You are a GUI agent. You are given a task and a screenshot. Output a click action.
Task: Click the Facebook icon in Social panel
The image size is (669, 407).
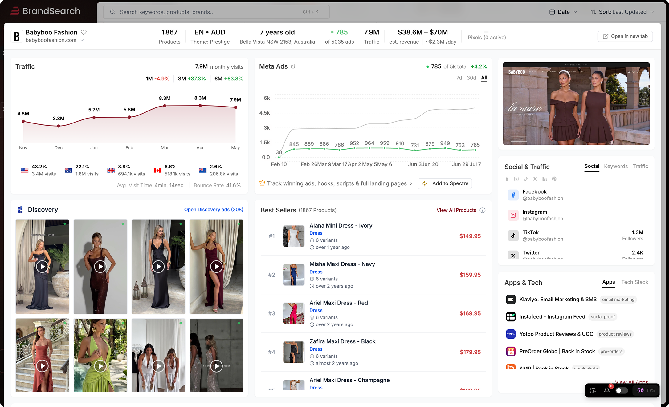507,179
